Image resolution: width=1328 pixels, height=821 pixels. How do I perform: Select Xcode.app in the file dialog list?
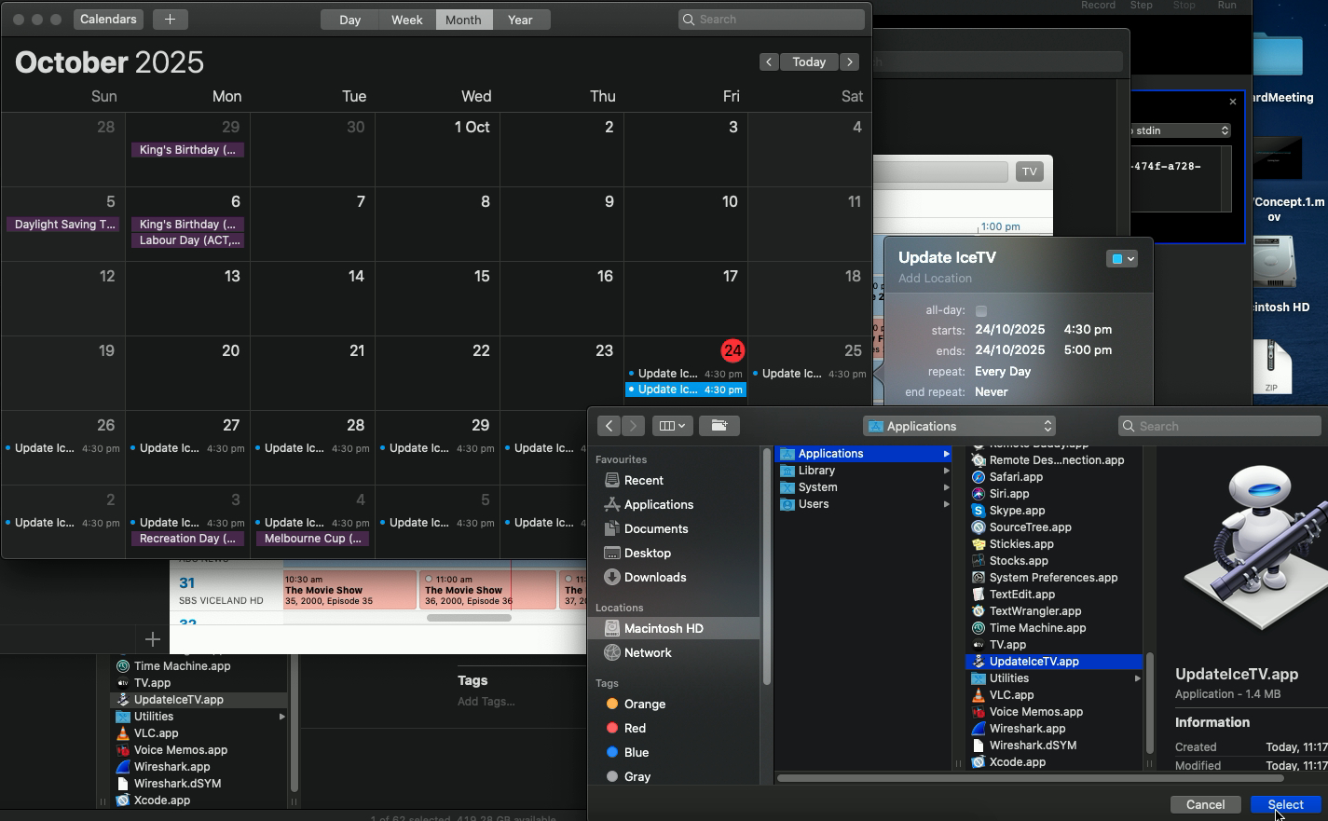1017,762
